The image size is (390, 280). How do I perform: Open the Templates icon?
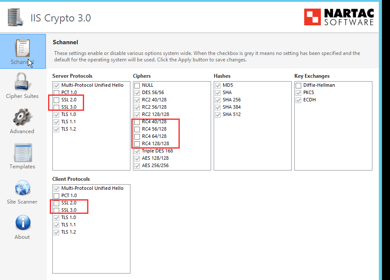coord(23,152)
